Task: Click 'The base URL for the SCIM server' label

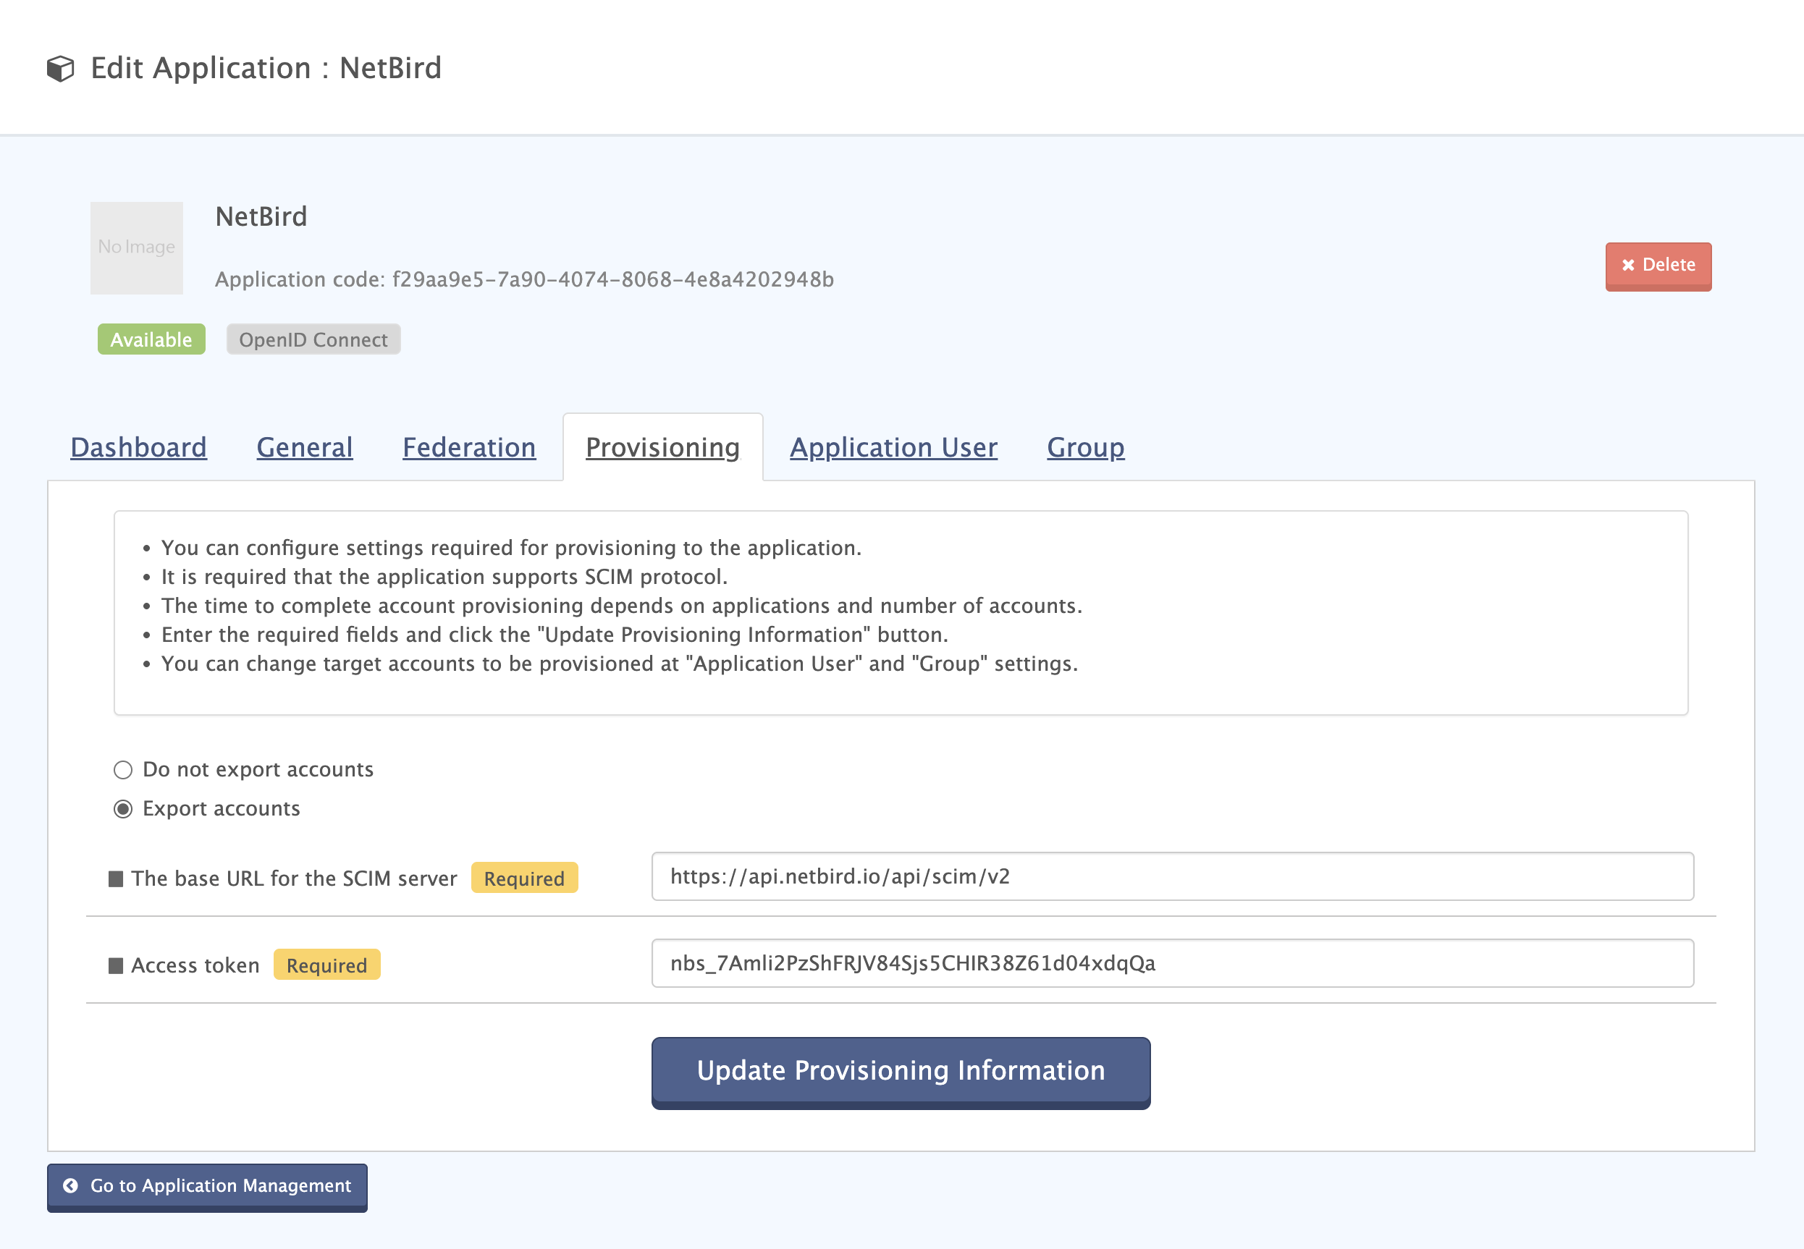Action: point(293,878)
